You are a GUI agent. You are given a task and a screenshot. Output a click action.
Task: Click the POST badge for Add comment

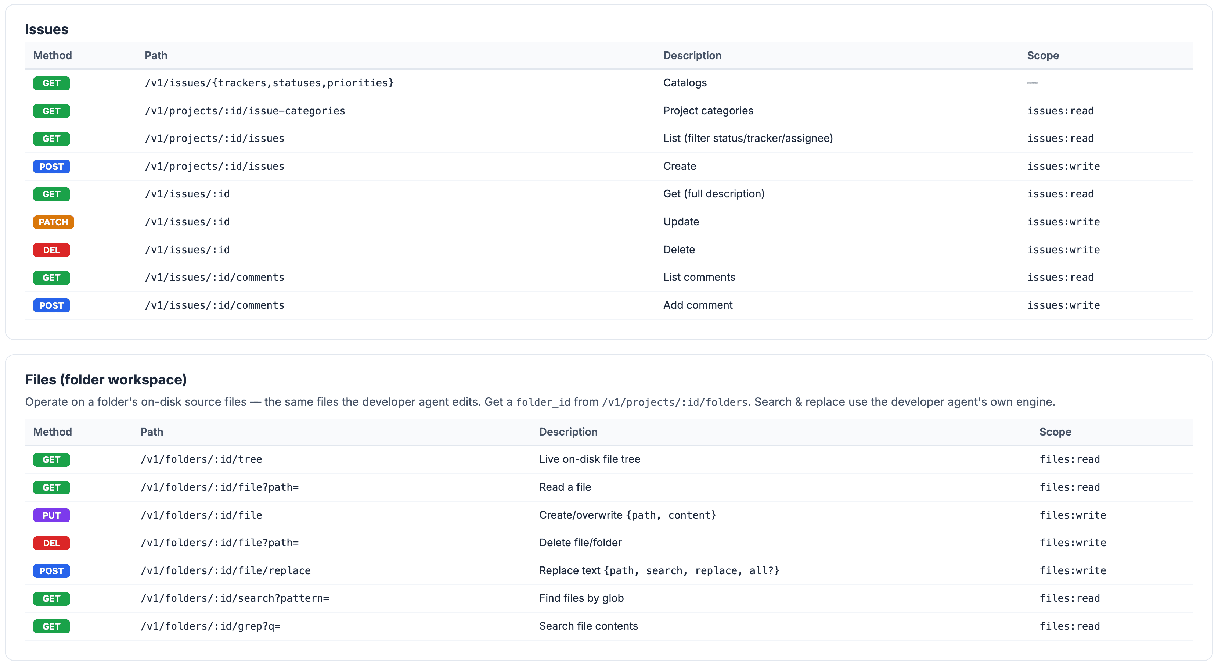(x=51, y=305)
